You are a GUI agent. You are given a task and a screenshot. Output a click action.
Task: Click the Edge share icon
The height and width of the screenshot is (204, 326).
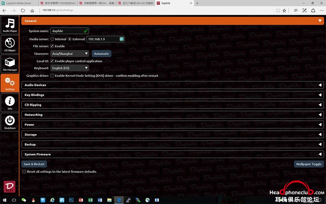pyautogui.click(x=313, y=11)
